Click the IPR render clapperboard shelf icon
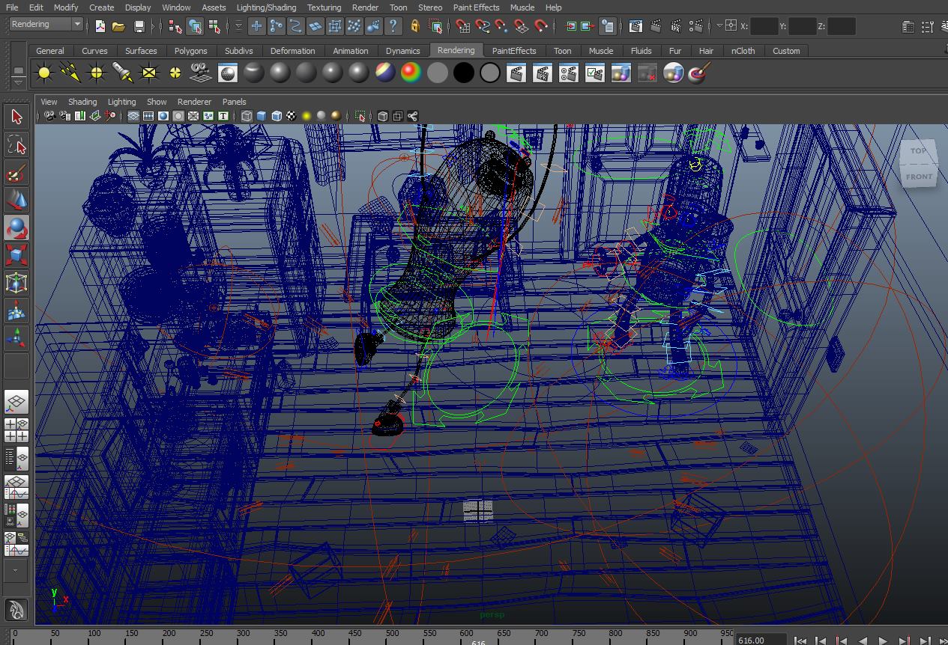 pyautogui.click(x=543, y=73)
